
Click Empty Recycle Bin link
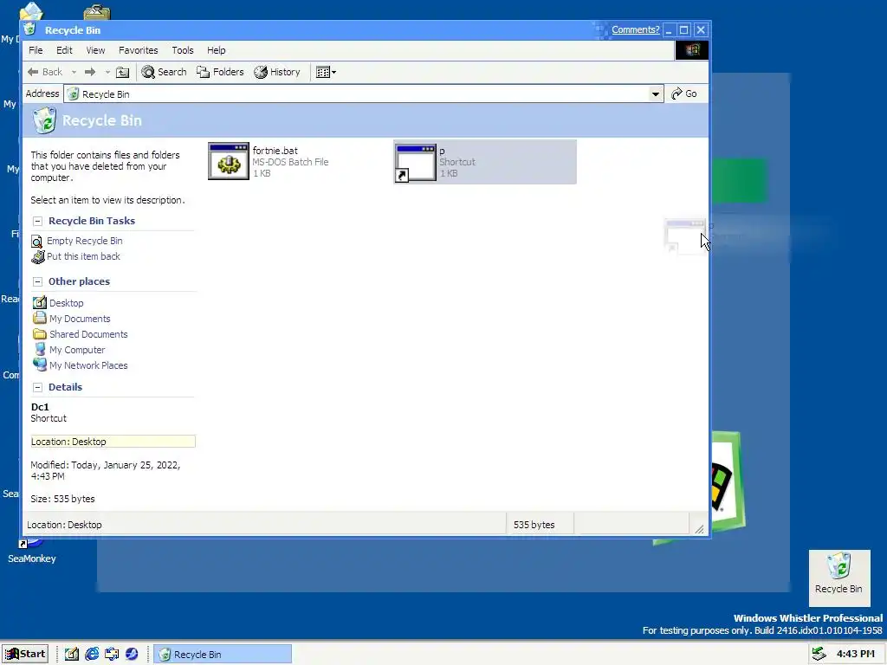pos(85,241)
